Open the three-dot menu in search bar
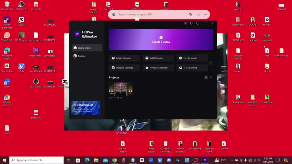This screenshot has width=292, height=164. tap(205, 14)
